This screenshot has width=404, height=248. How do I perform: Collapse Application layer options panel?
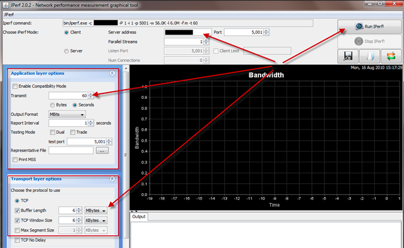pyautogui.click(x=112, y=73)
